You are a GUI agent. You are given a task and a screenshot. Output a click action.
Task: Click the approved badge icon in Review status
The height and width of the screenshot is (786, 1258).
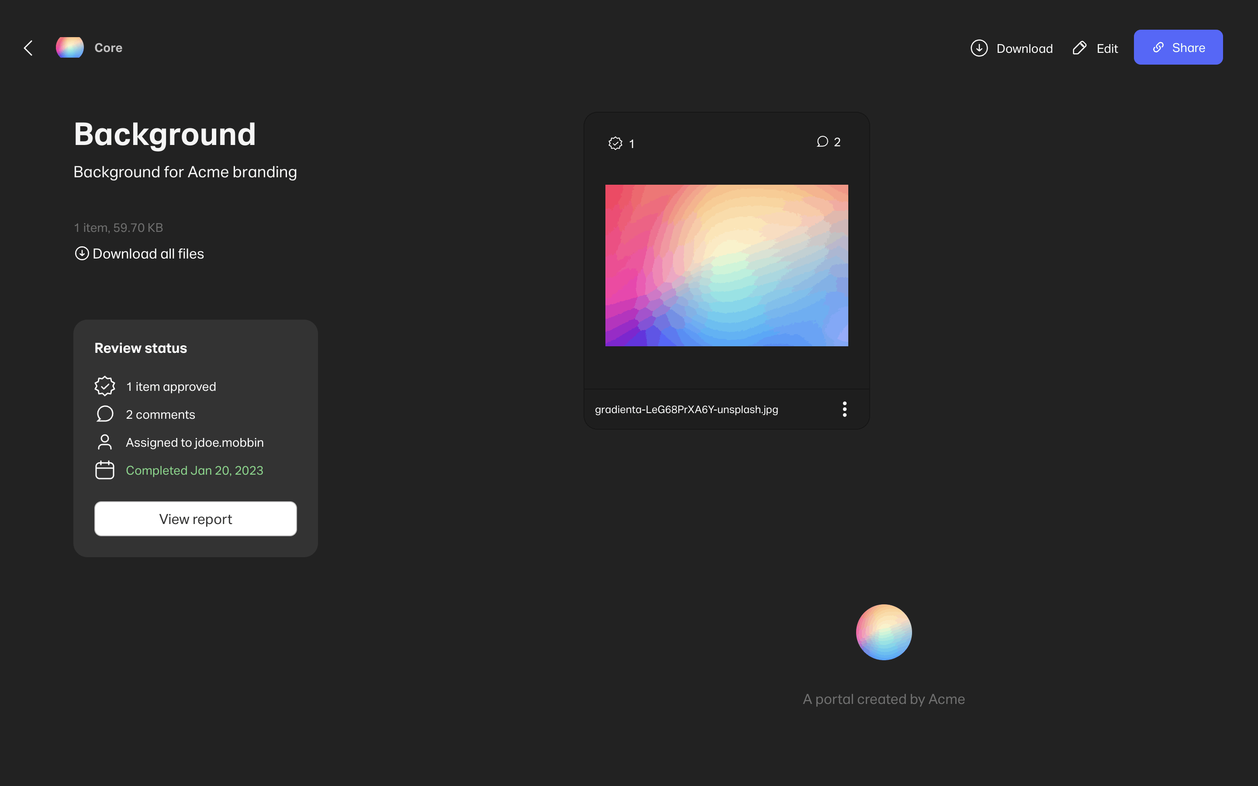click(x=104, y=386)
